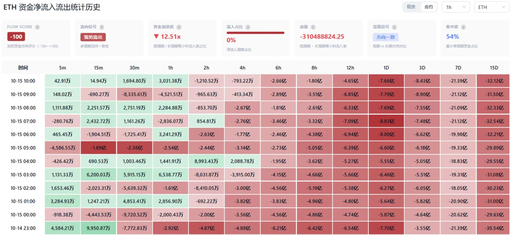Click the -100 flow score badge
The height and width of the screenshot is (235, 521).
16,37
